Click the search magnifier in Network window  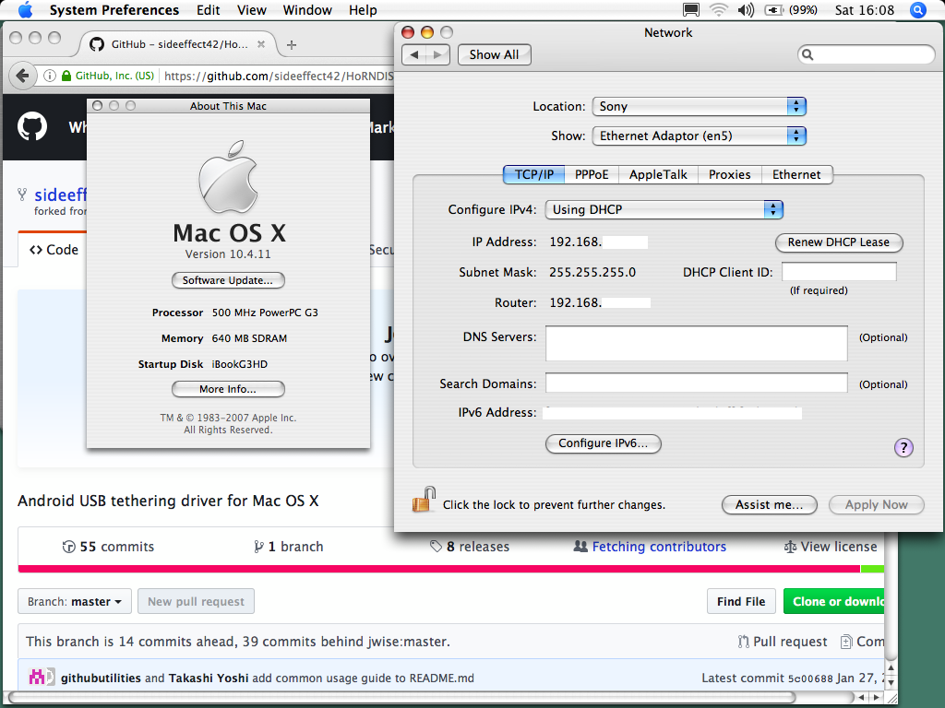pyautogui.click(x=807, y=54)
